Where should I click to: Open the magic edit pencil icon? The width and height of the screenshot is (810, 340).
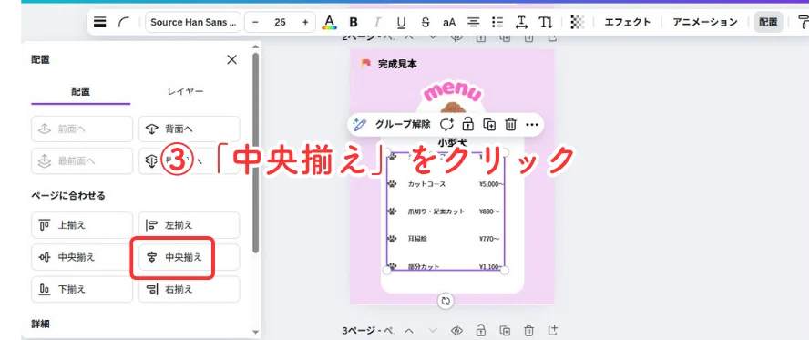pos(360,125)
